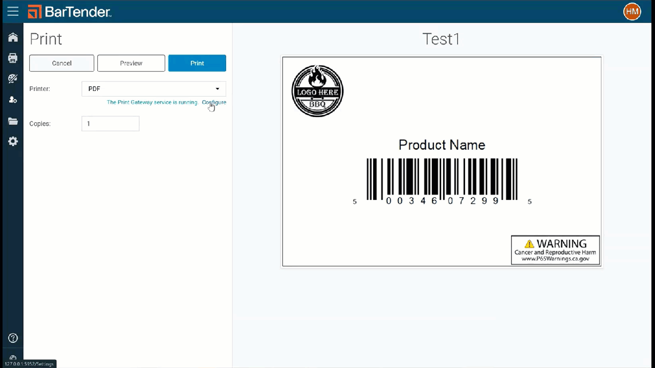Click the Print page heading
Image resolution: width=655 pixels, height=368 pixels.
(46, 39)
